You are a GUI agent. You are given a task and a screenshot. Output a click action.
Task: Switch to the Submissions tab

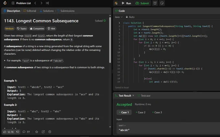(x=66, y=11)
